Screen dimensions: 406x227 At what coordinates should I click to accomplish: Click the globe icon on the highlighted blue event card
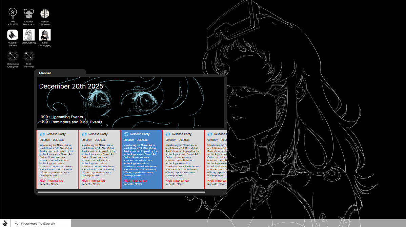coord(126,134)
